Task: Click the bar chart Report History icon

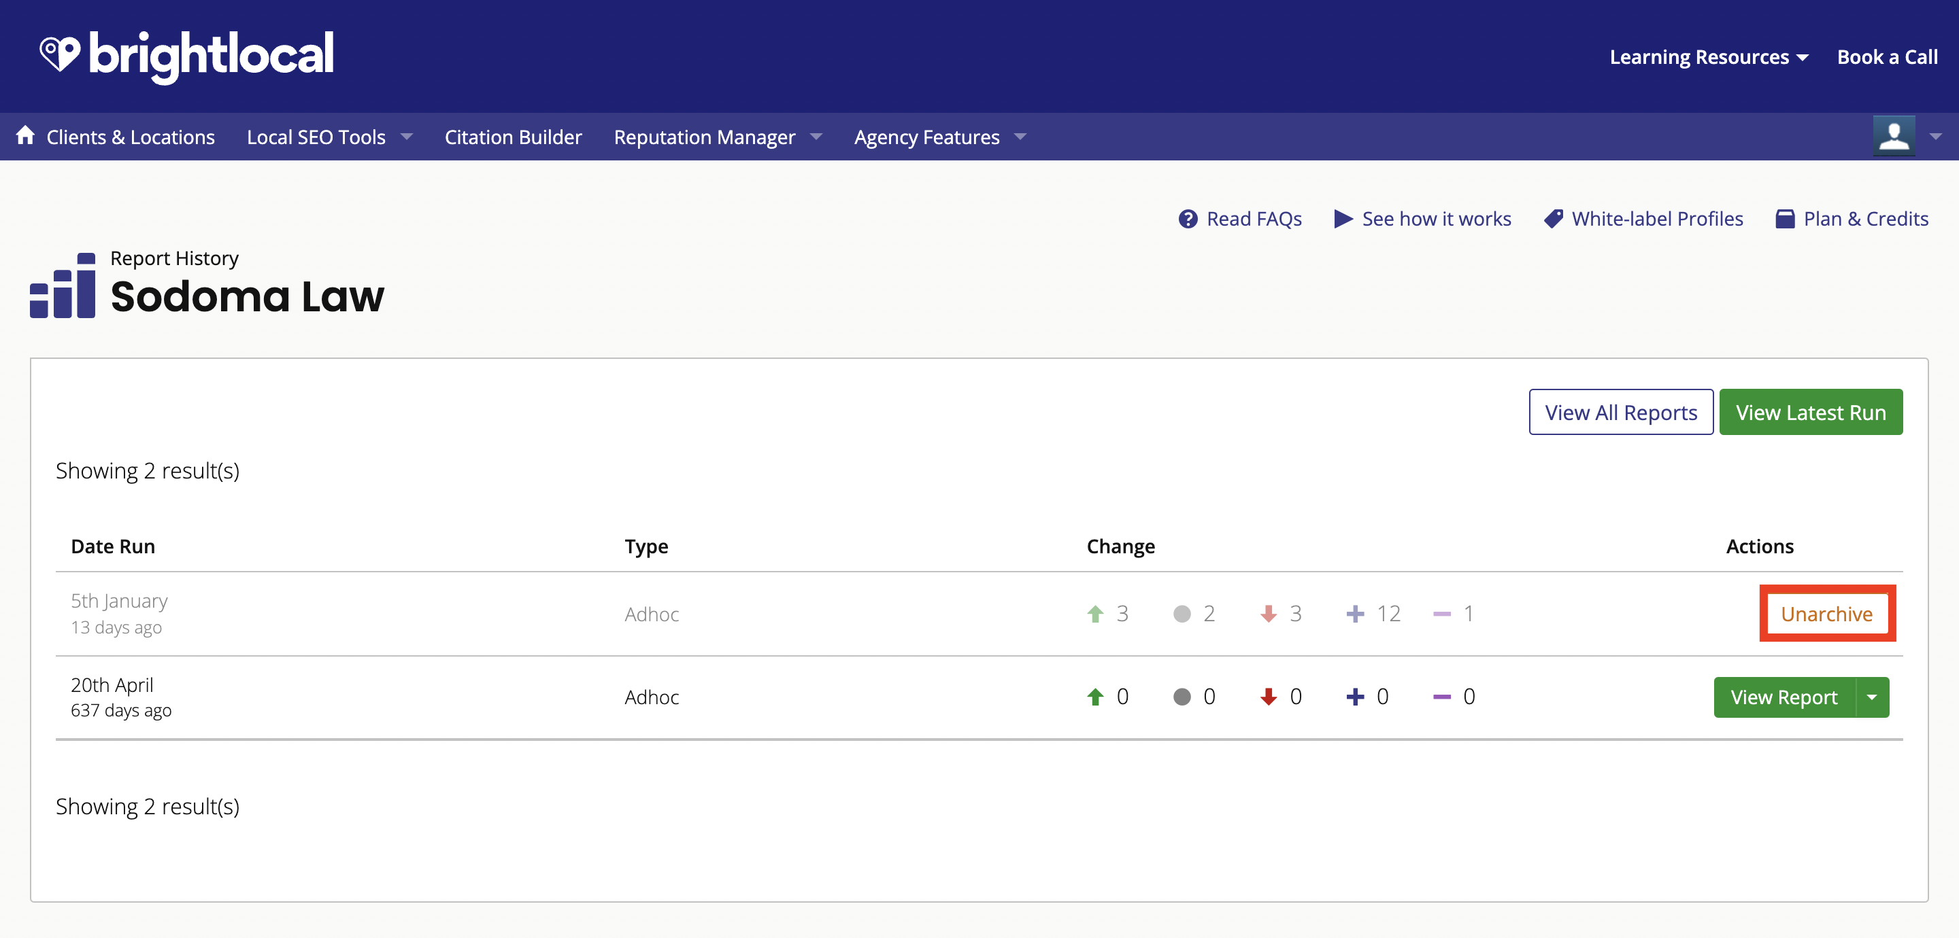Action: tap(63, 285)
